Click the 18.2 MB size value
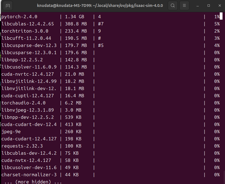The image size is (225, 184). (75, 81)
